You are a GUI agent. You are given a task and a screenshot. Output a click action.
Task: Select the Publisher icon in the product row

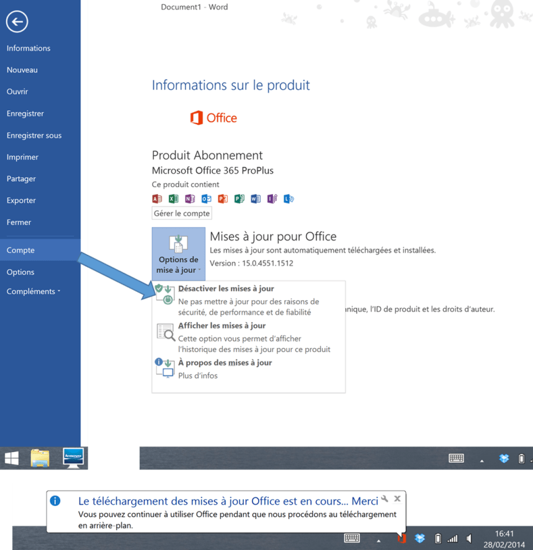[238, 199]
